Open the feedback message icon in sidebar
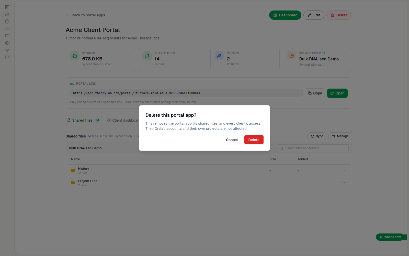The height and width of the screenshot is (256, 409). [7, 57]
